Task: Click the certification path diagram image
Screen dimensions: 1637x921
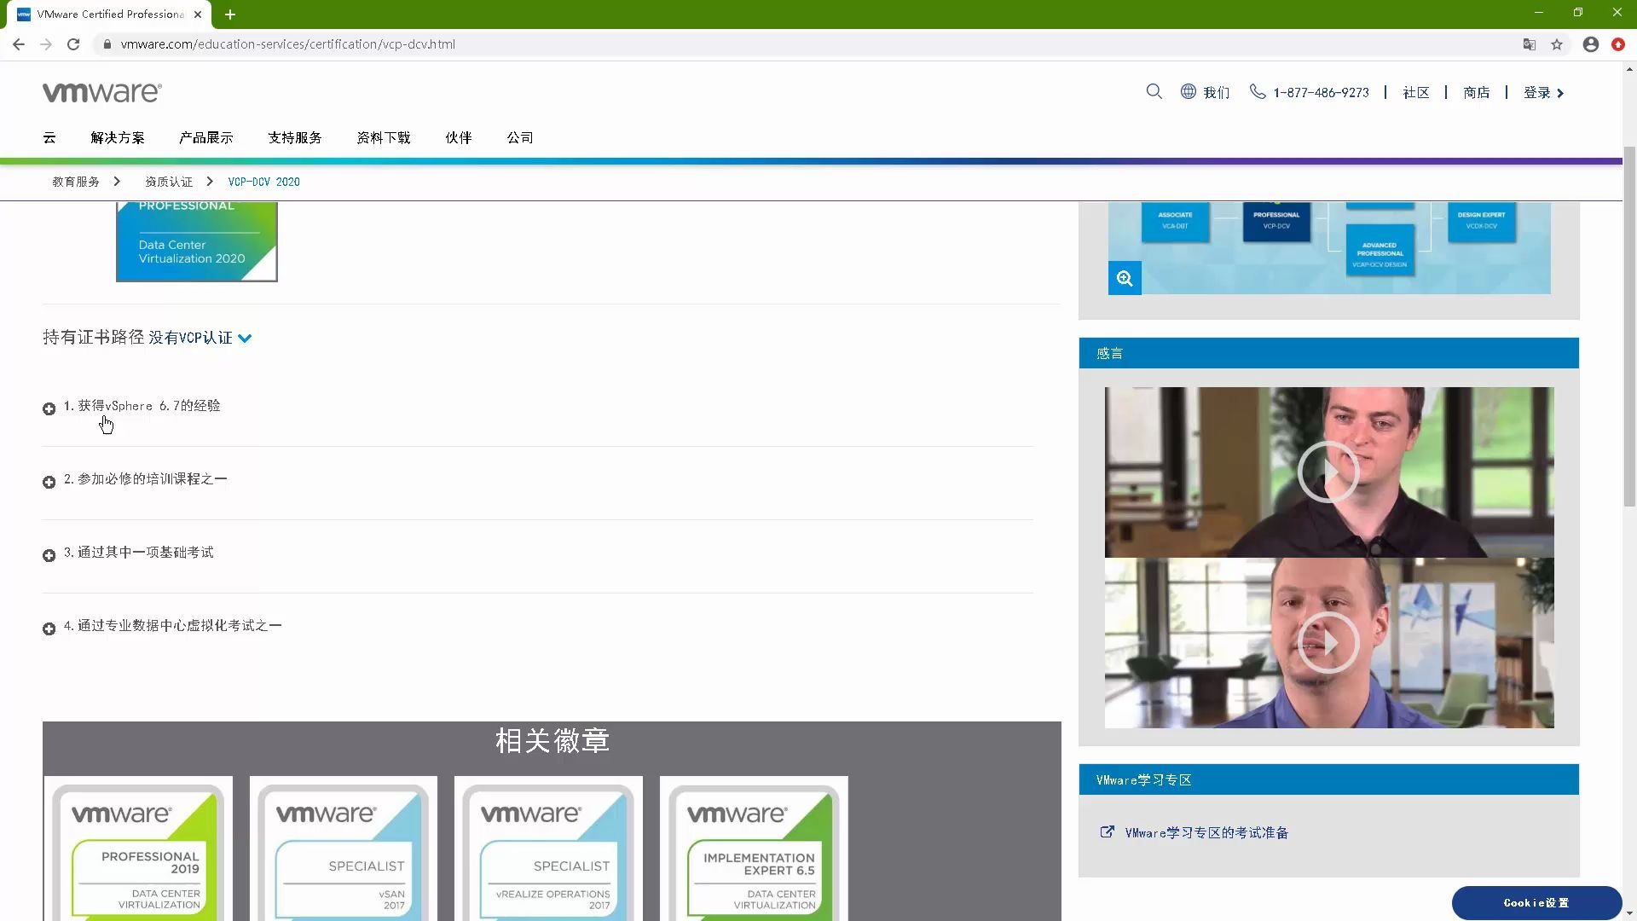Action: coord(1329,248)
